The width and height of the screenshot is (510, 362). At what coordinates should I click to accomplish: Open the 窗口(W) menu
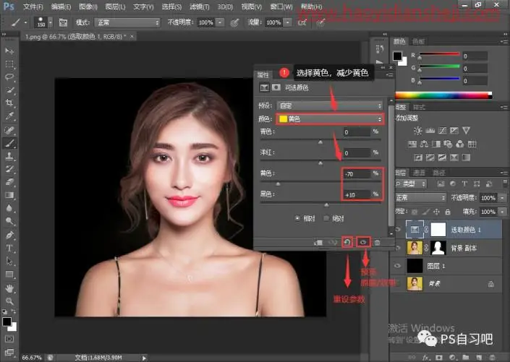coord(281,7)
